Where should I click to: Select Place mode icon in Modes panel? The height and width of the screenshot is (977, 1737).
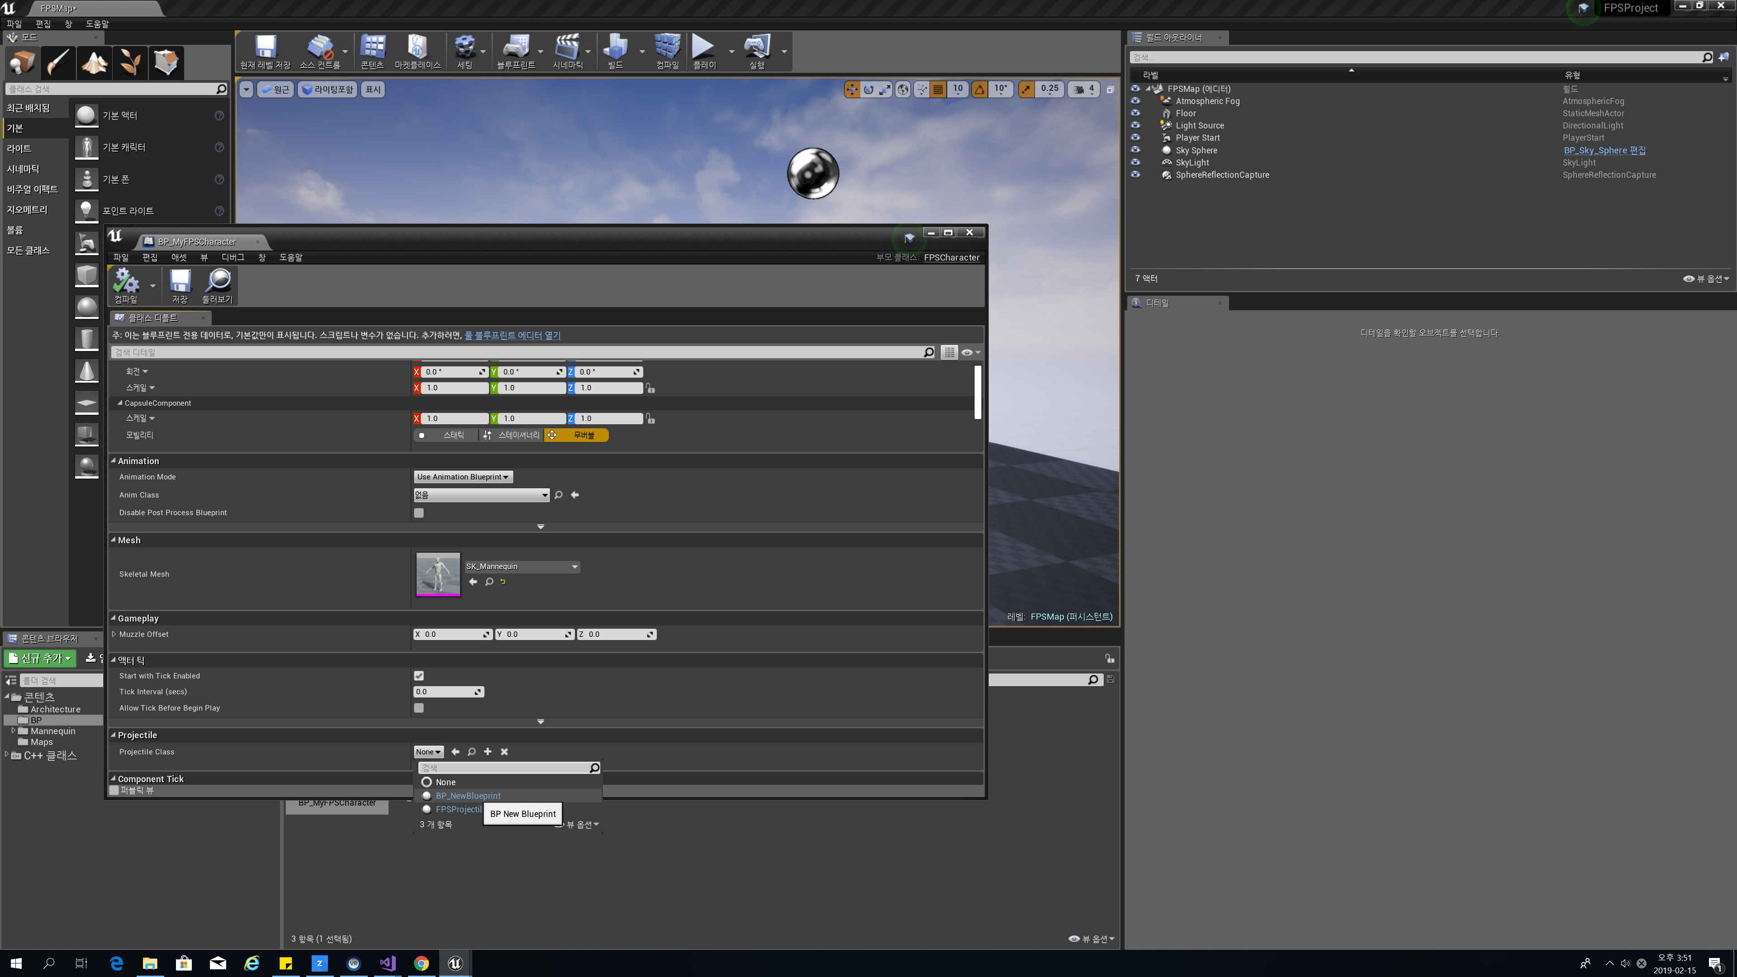click(x=22, y=63)
